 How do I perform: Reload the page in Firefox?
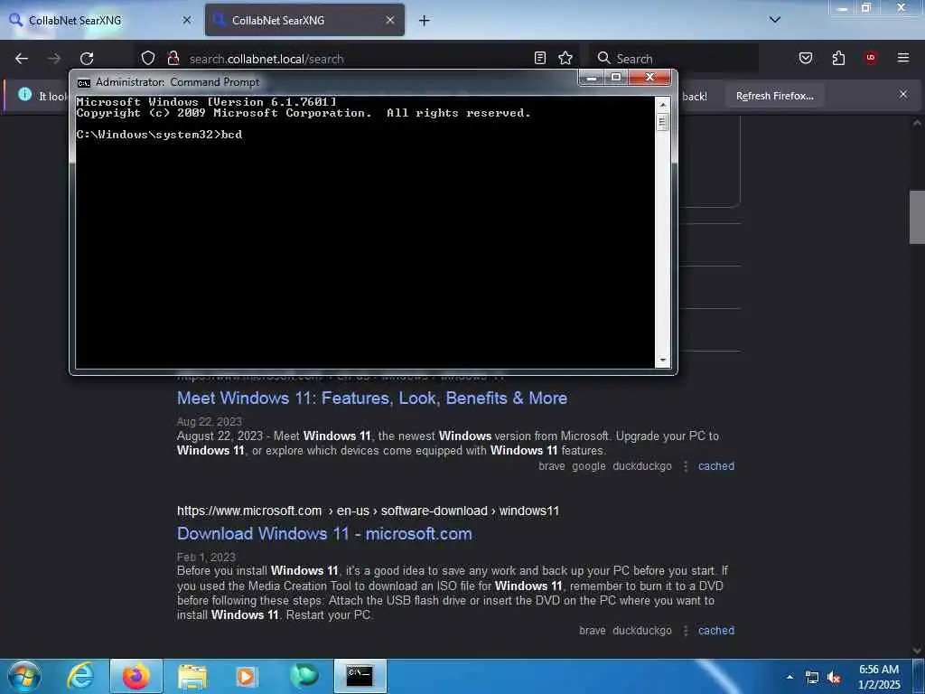coord(87,59)
